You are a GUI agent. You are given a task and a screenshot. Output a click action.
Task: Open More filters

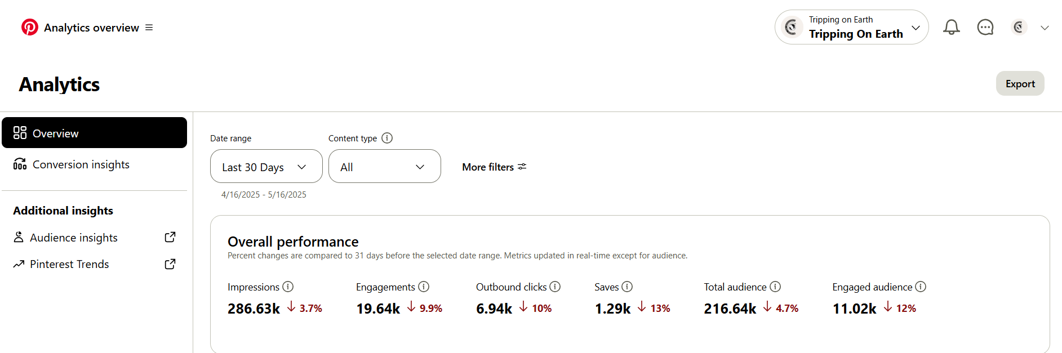click(494, 167)
